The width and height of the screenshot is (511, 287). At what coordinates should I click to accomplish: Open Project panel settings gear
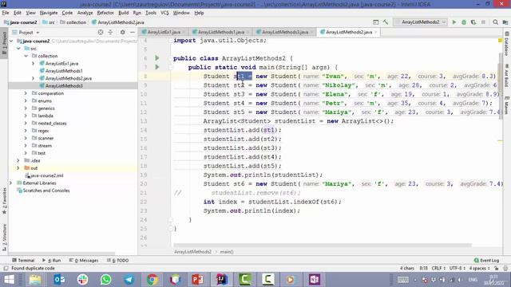pyautogui.click(x=122, y=32)
